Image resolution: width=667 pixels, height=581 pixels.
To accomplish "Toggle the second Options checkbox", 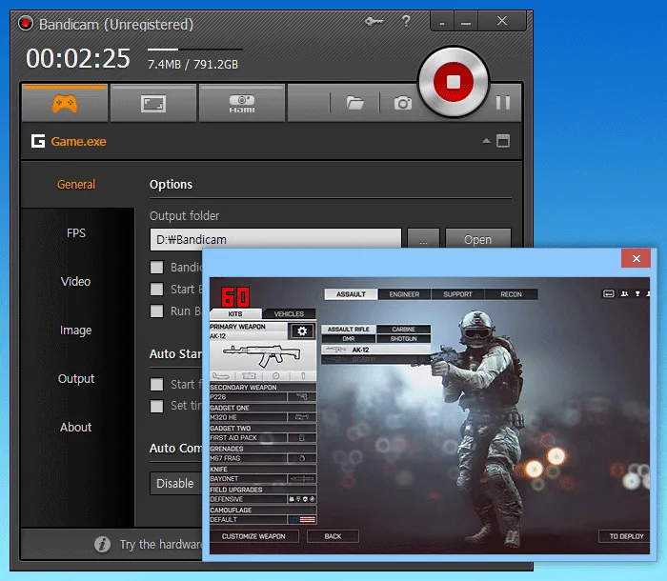I will pyautogui.click(x=157, y=289).
